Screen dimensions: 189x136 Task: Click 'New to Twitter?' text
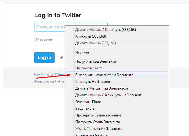click(x=45, y=74)
